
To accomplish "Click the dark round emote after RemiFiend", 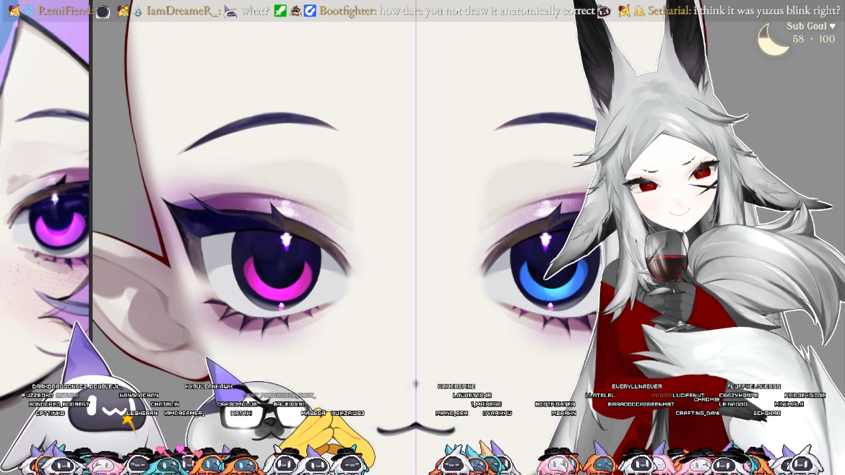I will (x=103, y=12).
